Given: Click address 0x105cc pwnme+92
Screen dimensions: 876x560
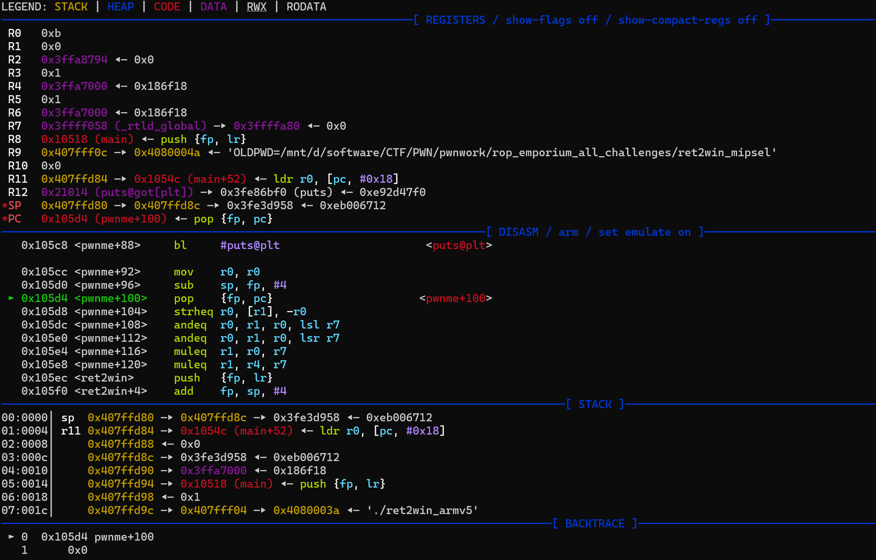Looking at the screenshot, I should tap(81, 272).
